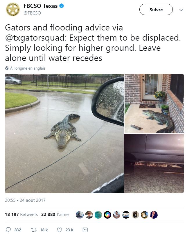Image resolution: width=187 pixels, height=236 pixels.
Task: Like the tweet with heart icon
Action: (60, 230)
